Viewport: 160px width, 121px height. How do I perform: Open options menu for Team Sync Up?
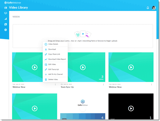point(103,84)
